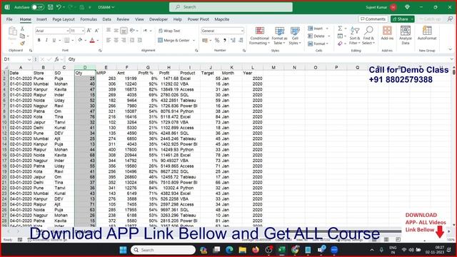The height and width of the screenshot is (257, 457).
Task: Toggle Align Left
Action: pyautogui.click(x=109, y=40)
